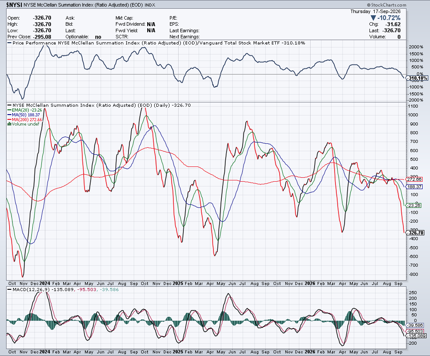Click the 2025 label on main time axis
This screenshot has height=356, width=430.
coord(178,283)
